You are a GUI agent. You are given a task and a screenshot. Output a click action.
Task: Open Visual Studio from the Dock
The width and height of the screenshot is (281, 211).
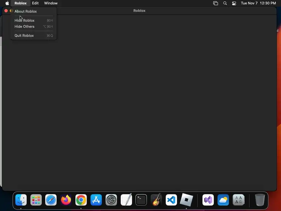pyautogui.click(x=208, y=200)
